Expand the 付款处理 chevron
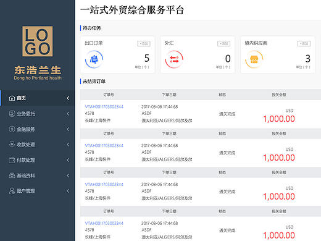Viewport: 321px width, 241px height. [x=68, y=160]
